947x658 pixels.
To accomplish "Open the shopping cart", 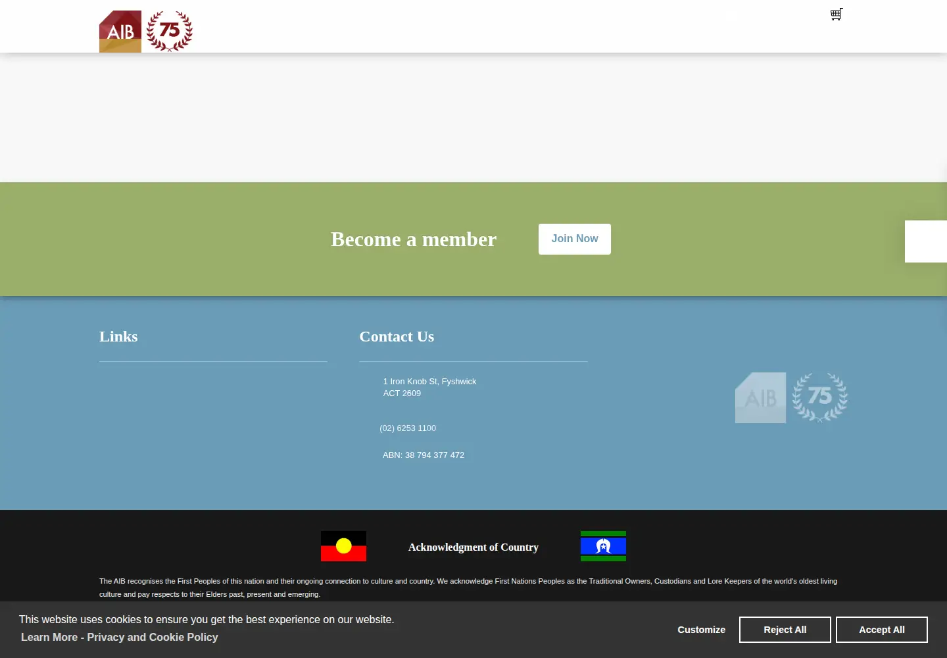I will (837, 14).
